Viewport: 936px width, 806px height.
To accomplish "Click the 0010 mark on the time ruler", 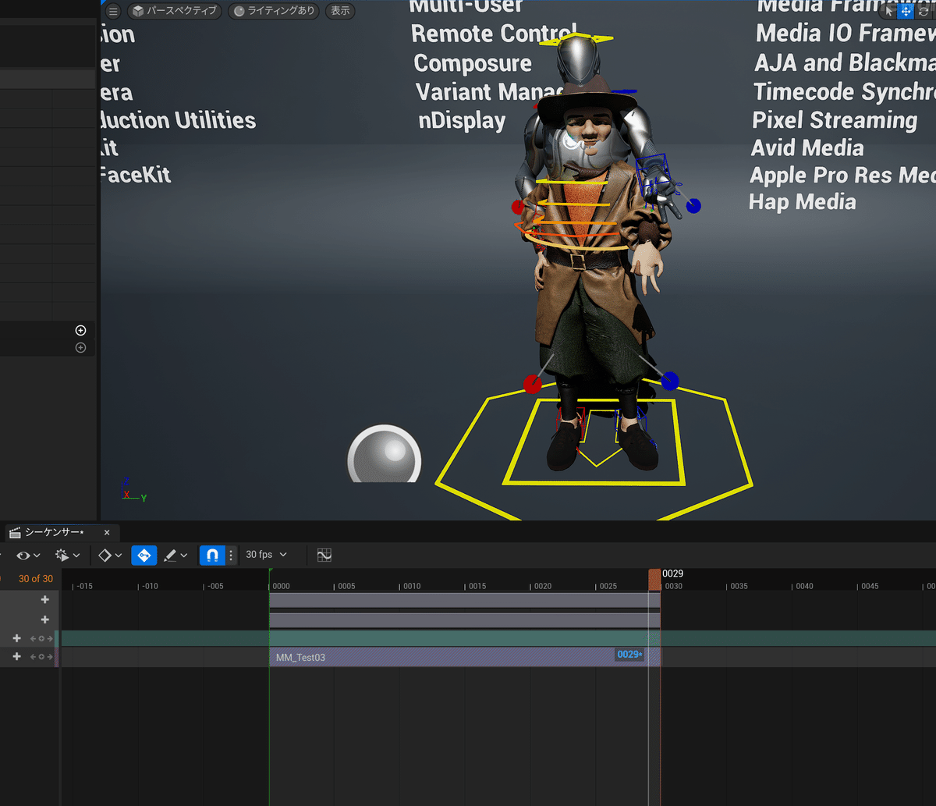I will click(x=411, y=586).
